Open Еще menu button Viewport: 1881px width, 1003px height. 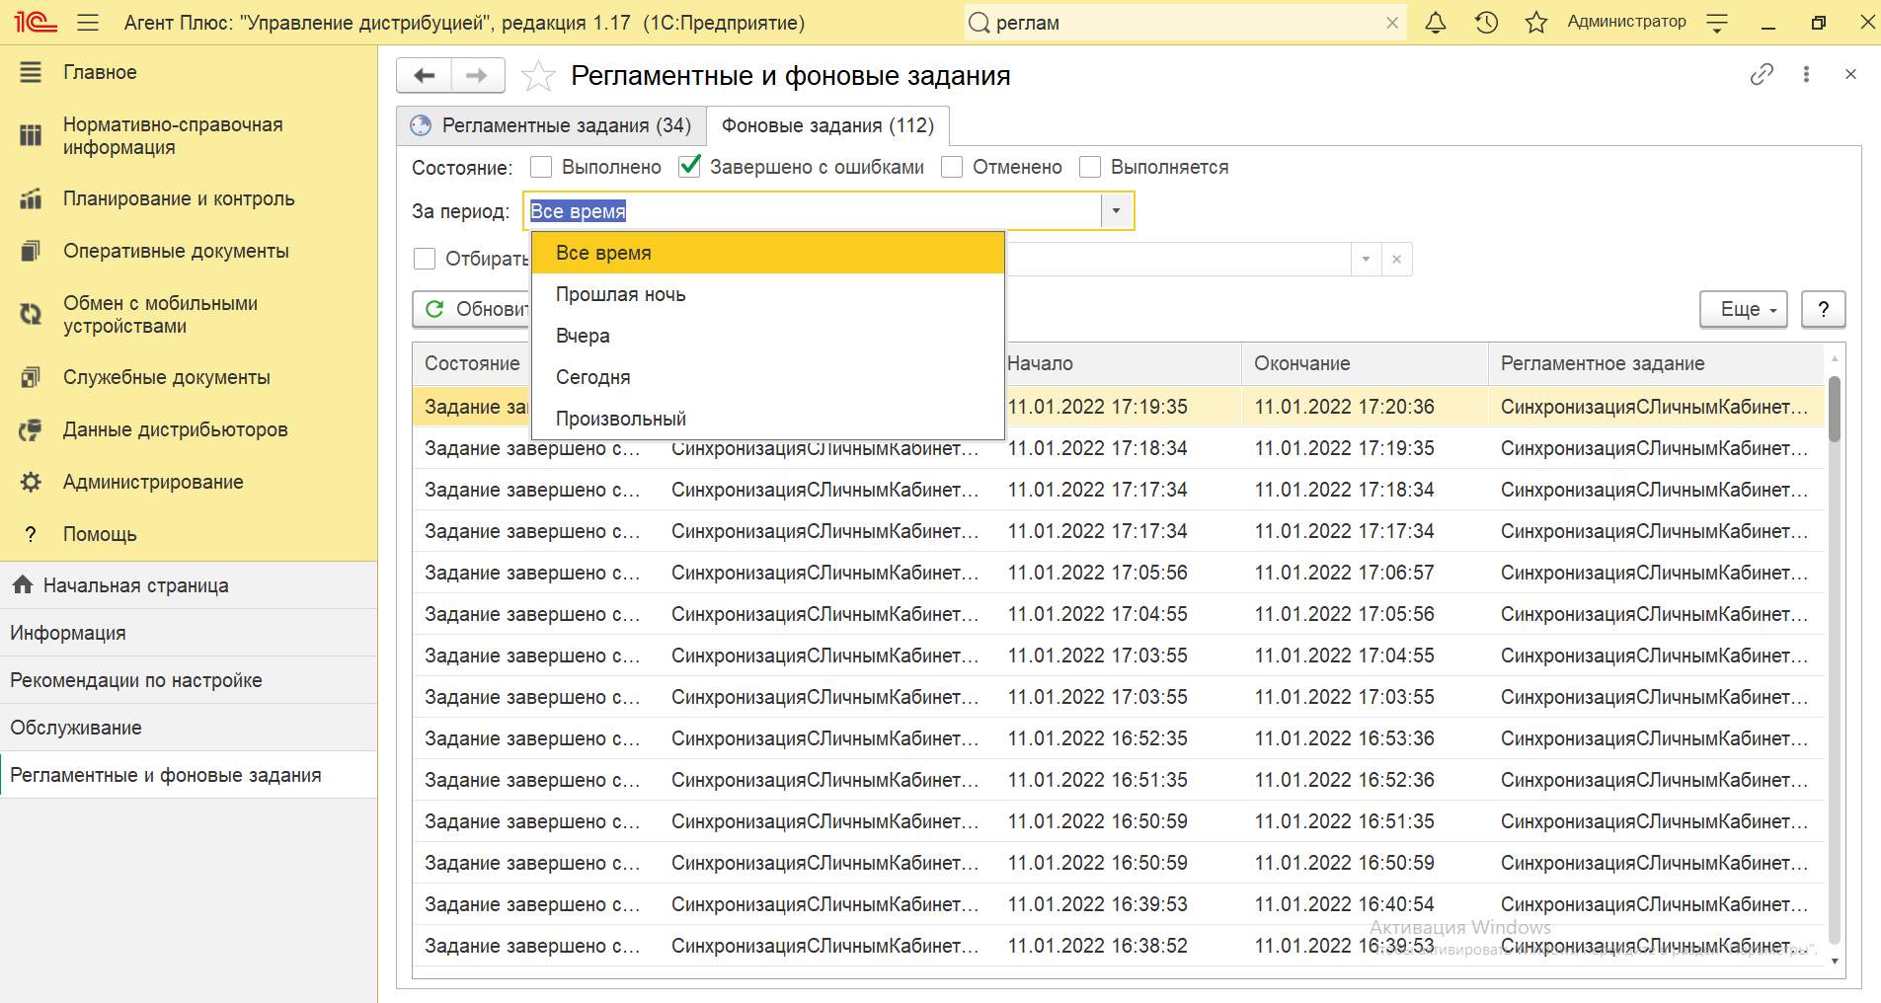(1744, 309)
